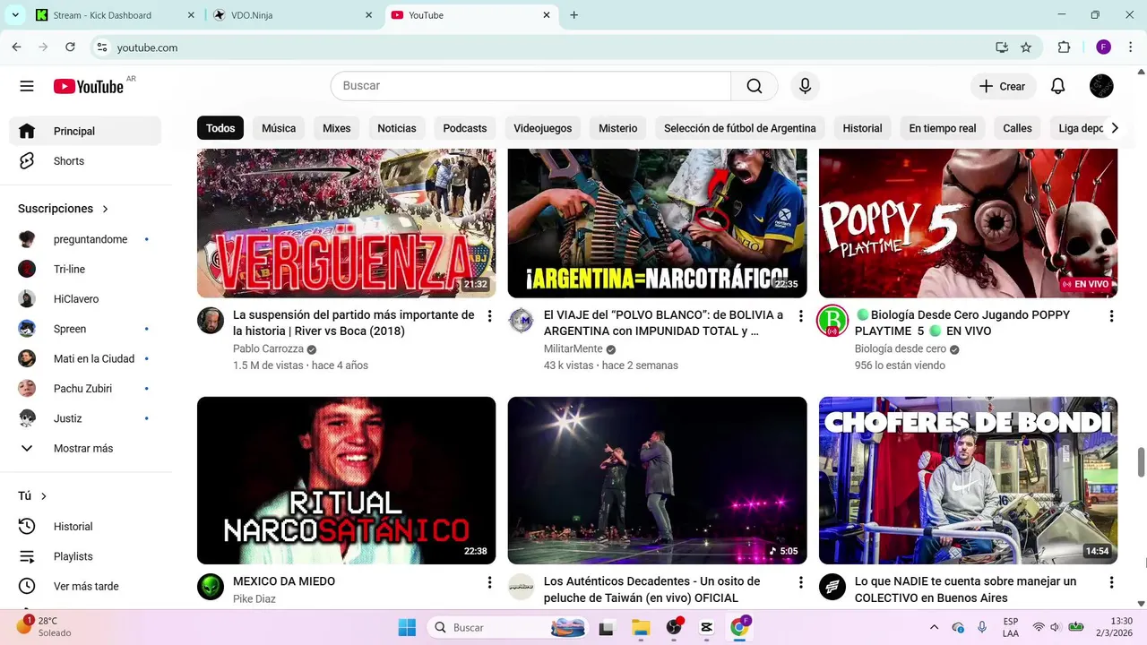Image resolution: width=1147 pixels, height=645 pixels.
Task: Click the YouTube logo
Action: click(x=88, y=86)
